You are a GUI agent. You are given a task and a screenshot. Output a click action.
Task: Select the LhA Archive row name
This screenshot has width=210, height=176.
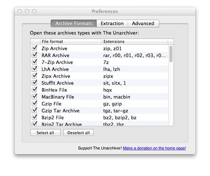click(x=55, y=69)
